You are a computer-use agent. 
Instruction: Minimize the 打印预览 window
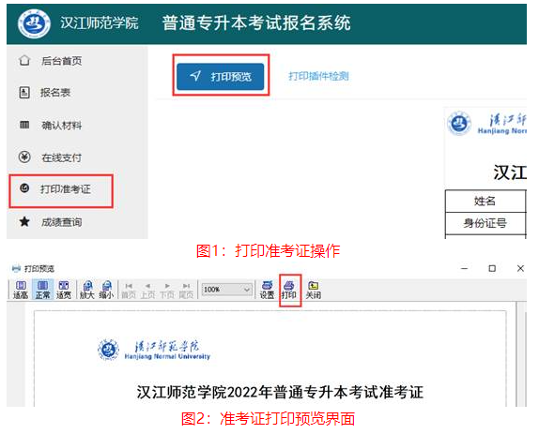pyautogui.click(x=464, y=268)
